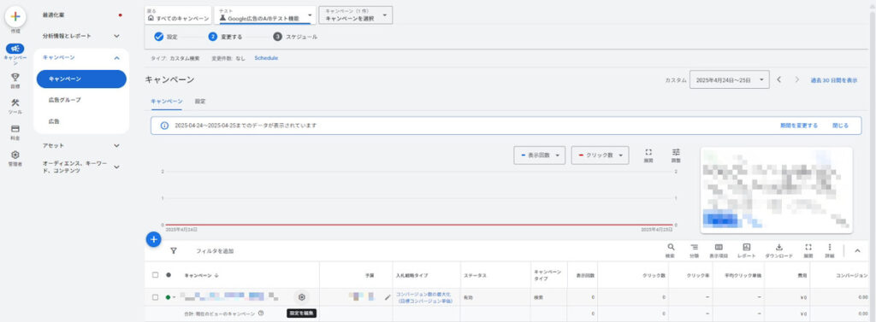Click the 設定 step in stepper

pos(166,37)
